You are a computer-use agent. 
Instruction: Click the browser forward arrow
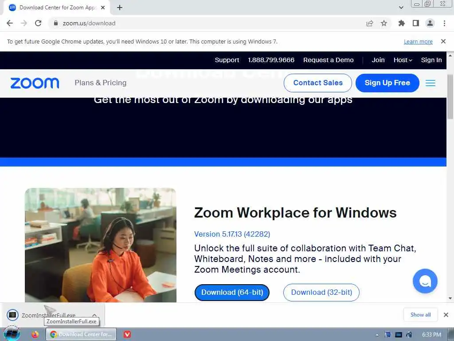tap(24, 23)
